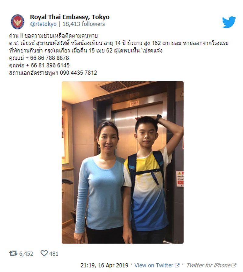Open the @rtetokyo handle
Image resolution: width=243 pixels, height=272 pixels.
coord(43,24)
